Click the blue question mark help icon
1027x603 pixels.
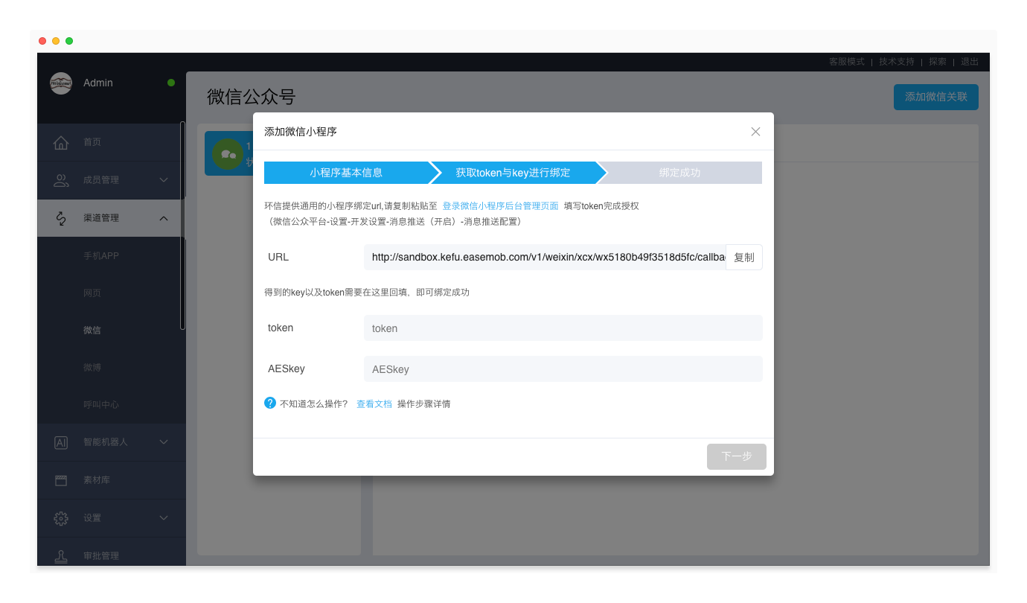(x=270, y=403)
